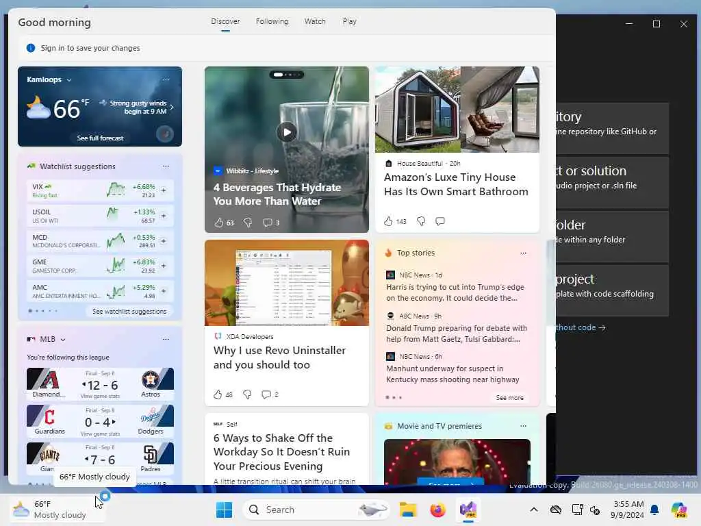Click create a new project in Visual Studio
This screenshot has width=701, height=526.
pos(612,290)
